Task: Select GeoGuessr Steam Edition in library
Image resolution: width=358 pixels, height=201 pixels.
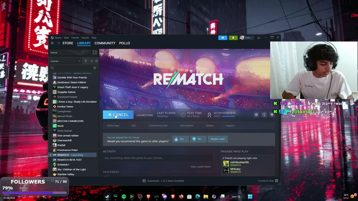Action: (72, 82)
